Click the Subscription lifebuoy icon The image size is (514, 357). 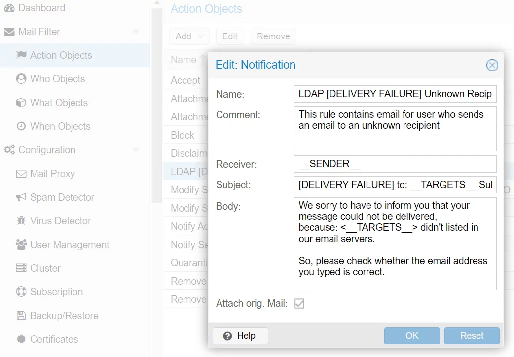point(21,292)
